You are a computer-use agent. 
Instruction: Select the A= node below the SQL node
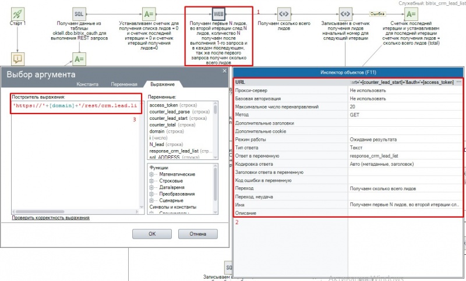coord(79,59)
